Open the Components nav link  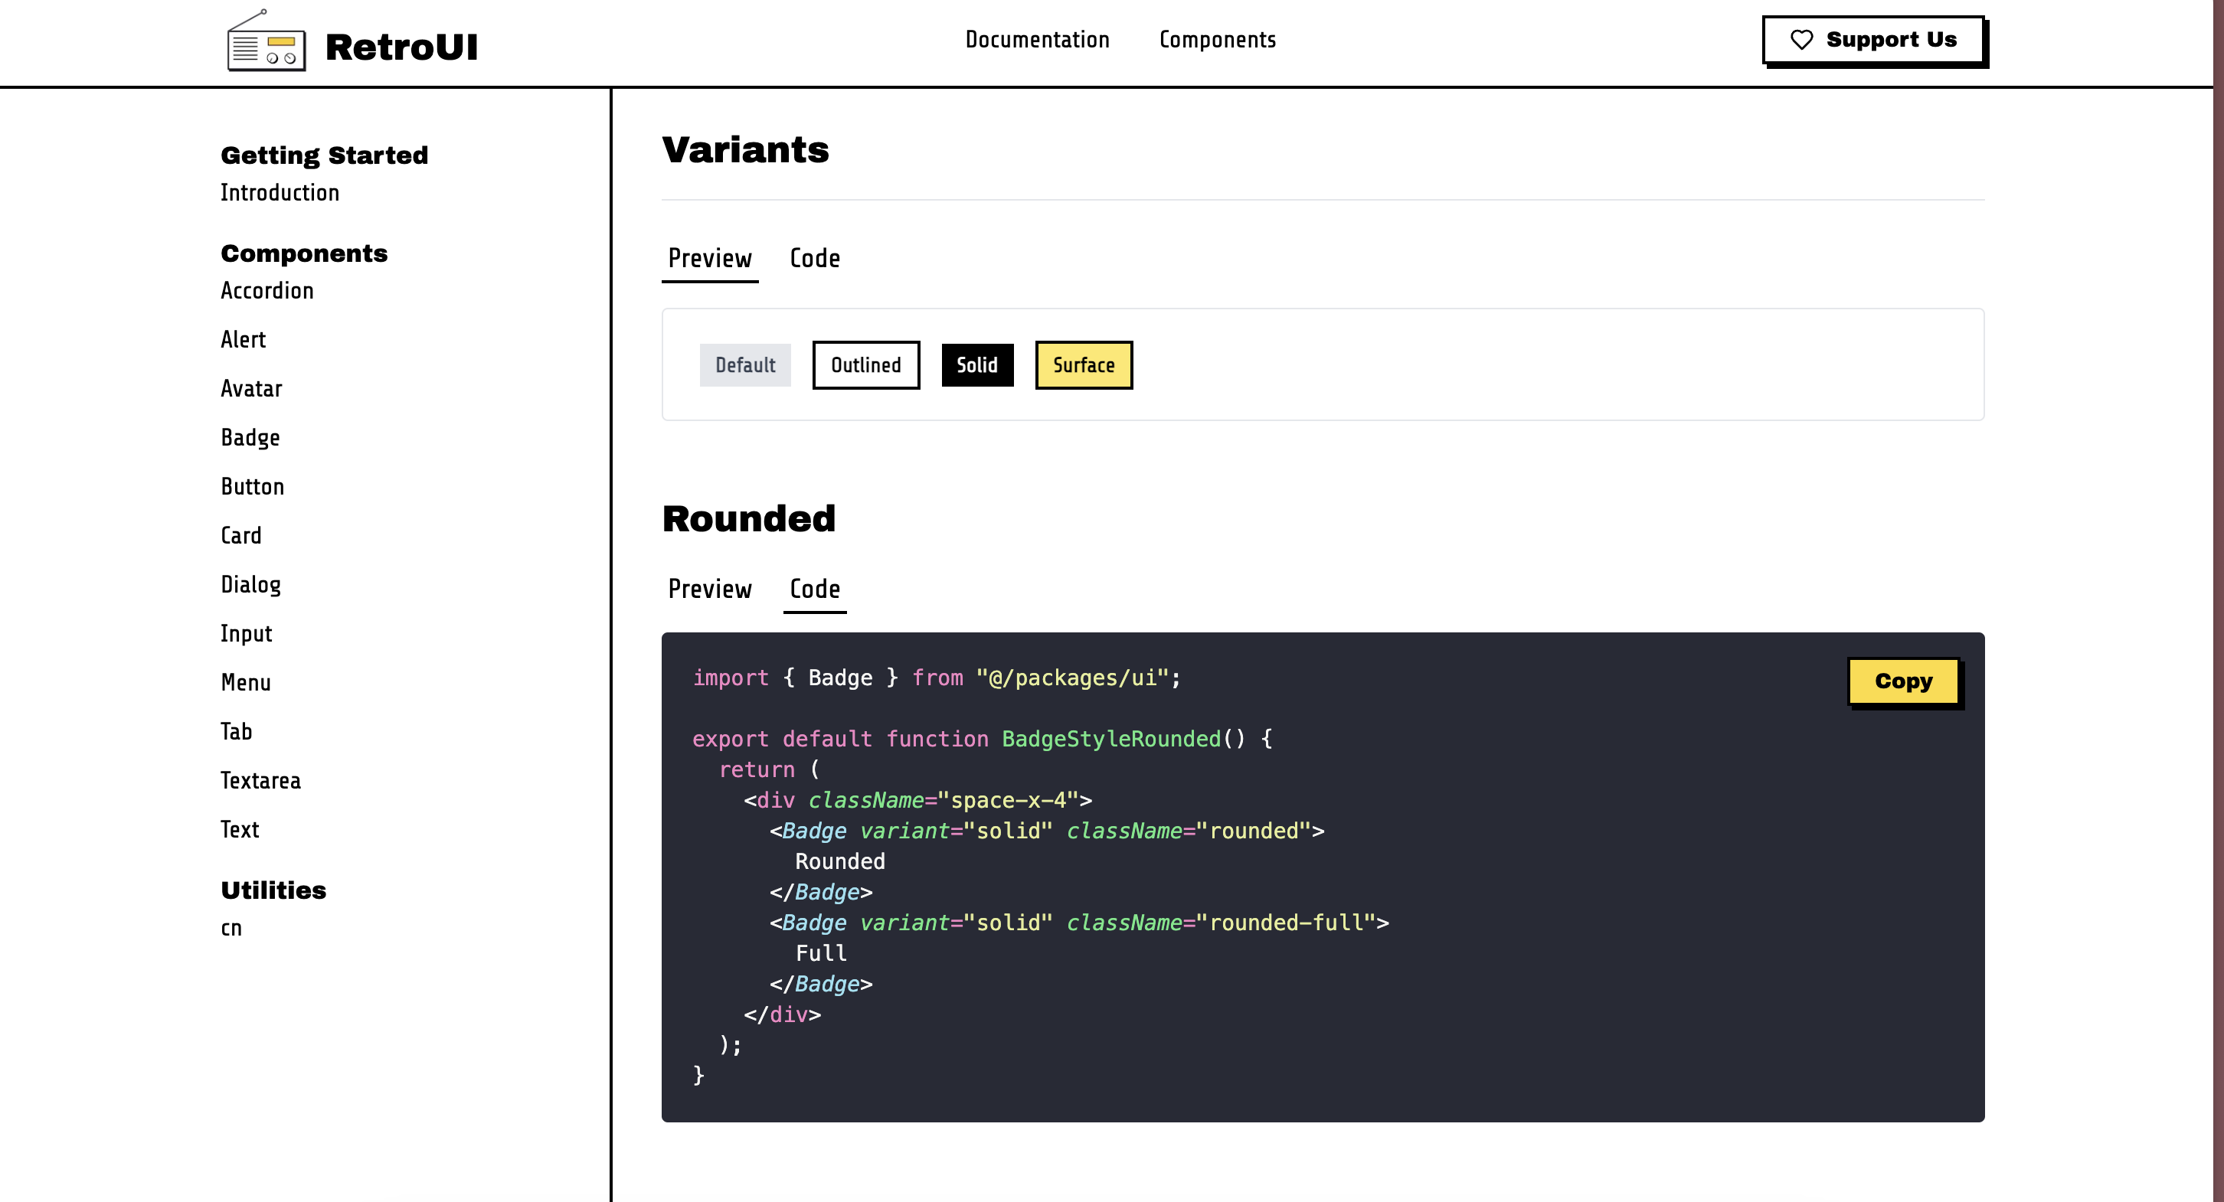(1218, 40)
